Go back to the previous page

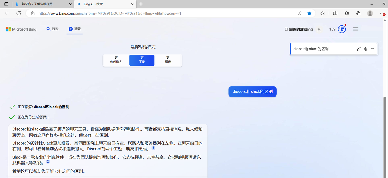[x=7, y=13]
